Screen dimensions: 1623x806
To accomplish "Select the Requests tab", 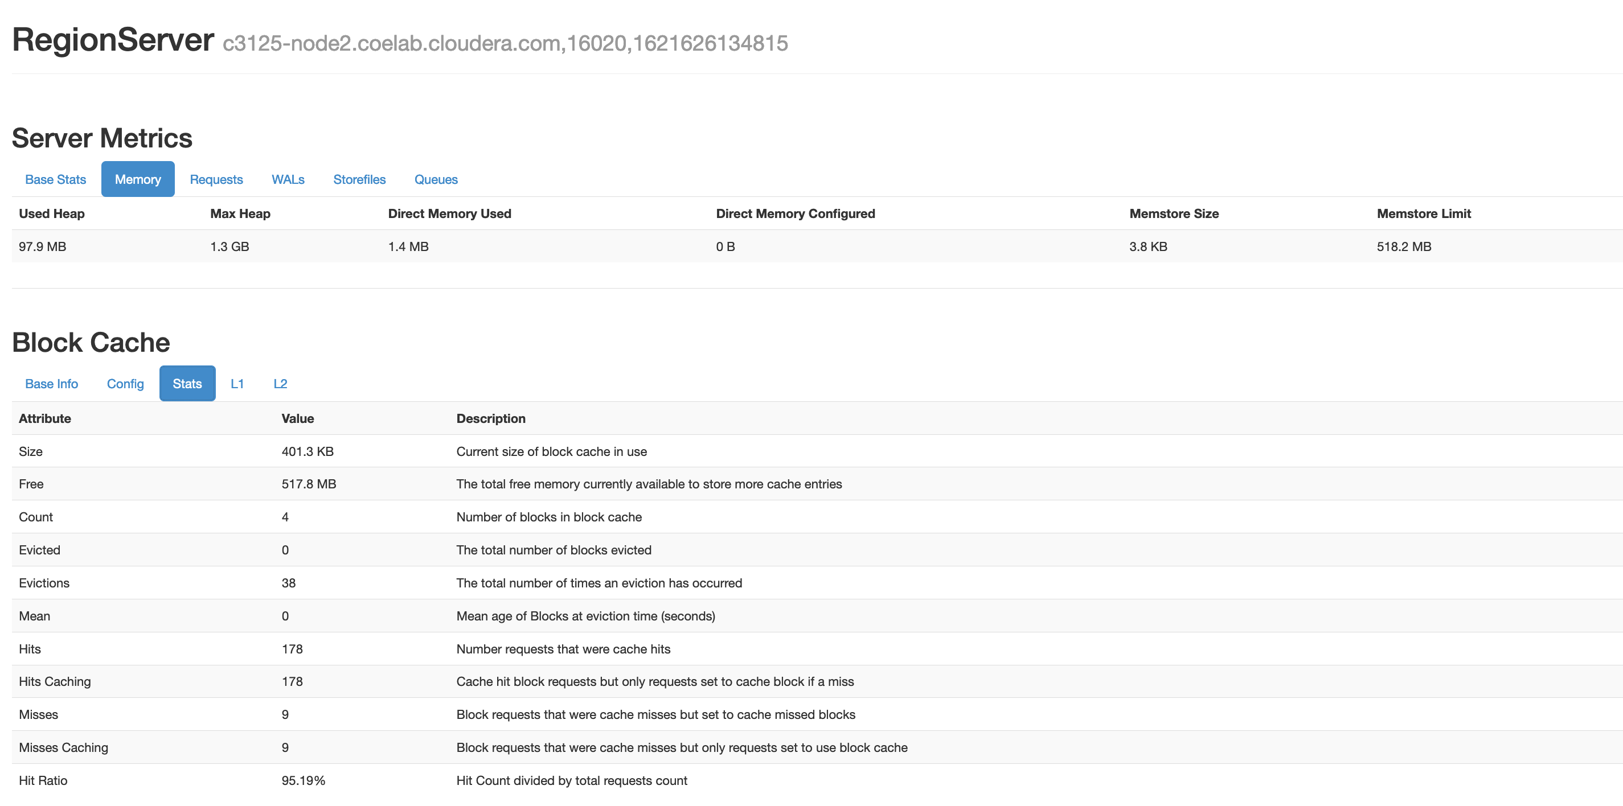I will pos(216,179).
